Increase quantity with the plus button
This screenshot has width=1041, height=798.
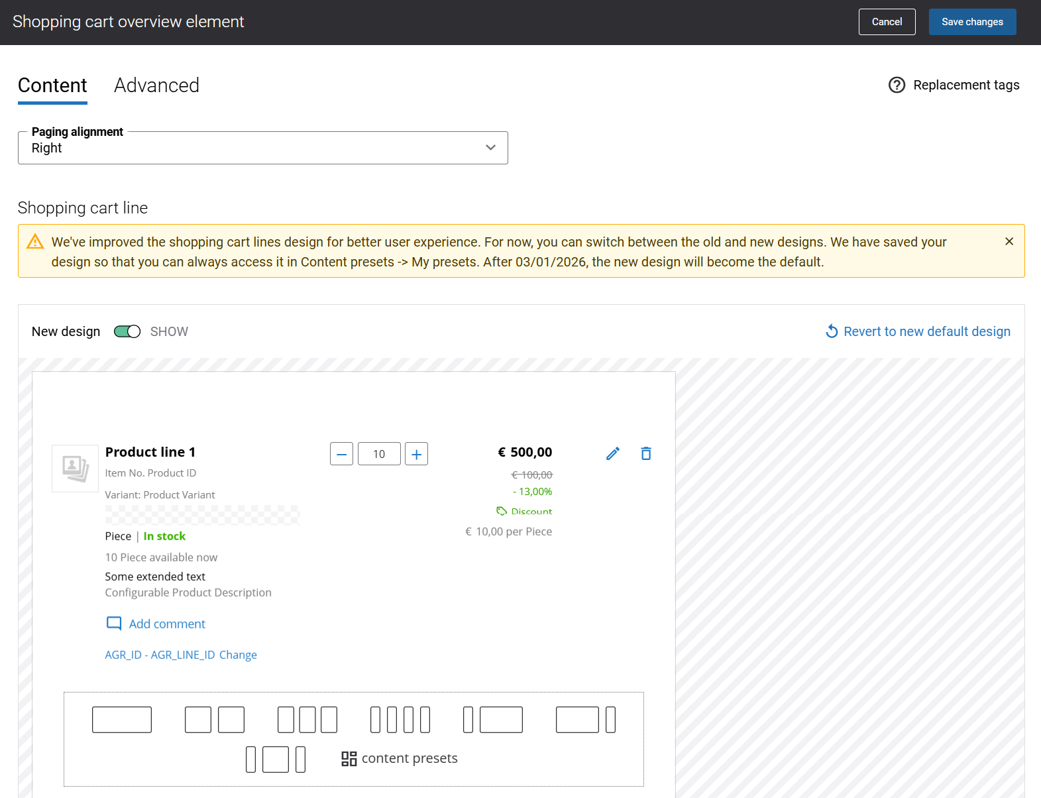point(416,454)
